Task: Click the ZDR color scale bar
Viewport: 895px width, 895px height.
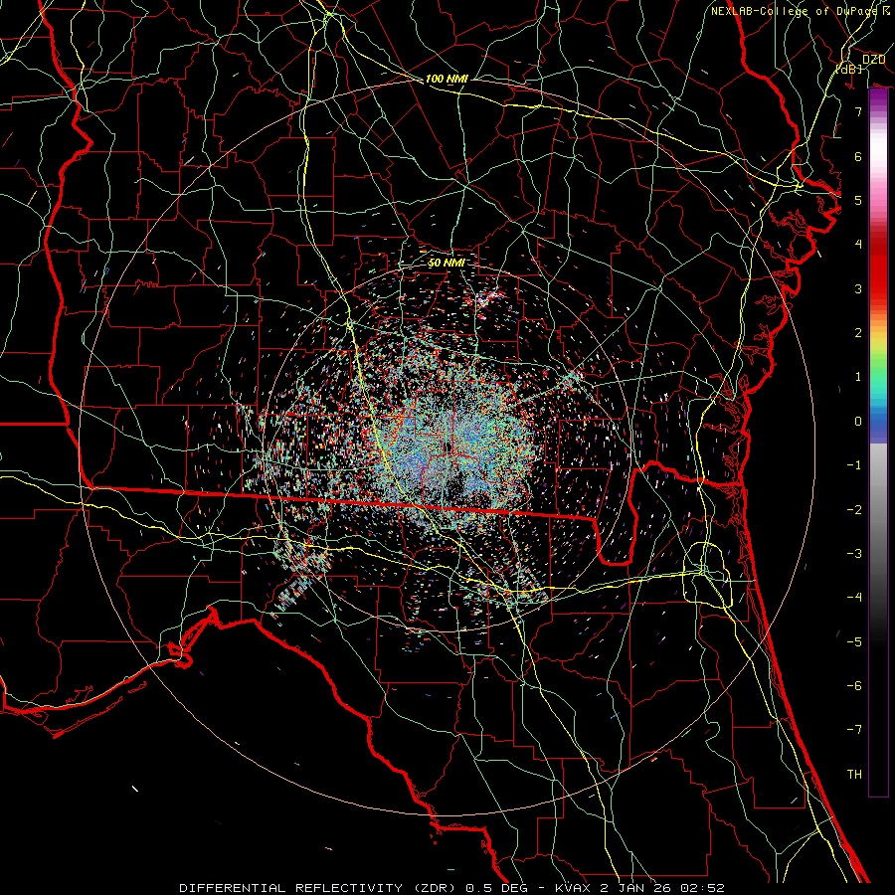Action: (x=878, y=443)
